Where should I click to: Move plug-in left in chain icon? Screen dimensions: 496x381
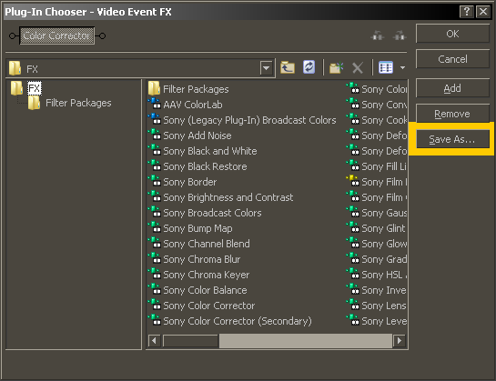(x=378, y=35)
